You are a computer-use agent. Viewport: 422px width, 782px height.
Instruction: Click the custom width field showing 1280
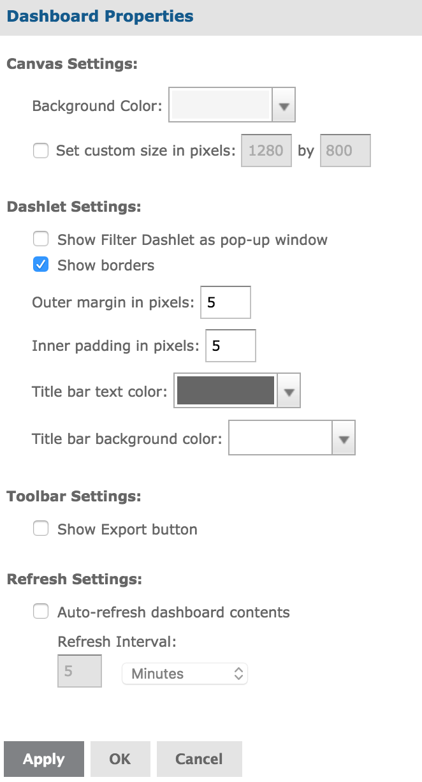[x=266, y=151]
